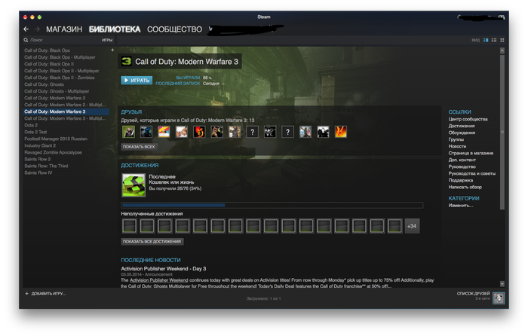This screenshot has height=336, width=528.
Task: Open the Обсуждения link
Action: (x=462, y=133)
